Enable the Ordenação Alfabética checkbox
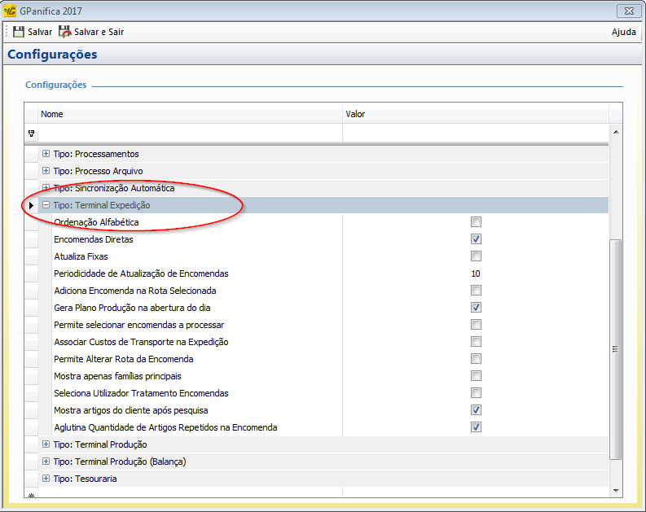Image resolution: width=646 pixels, height=512 pixels. (x=476, y=222)
